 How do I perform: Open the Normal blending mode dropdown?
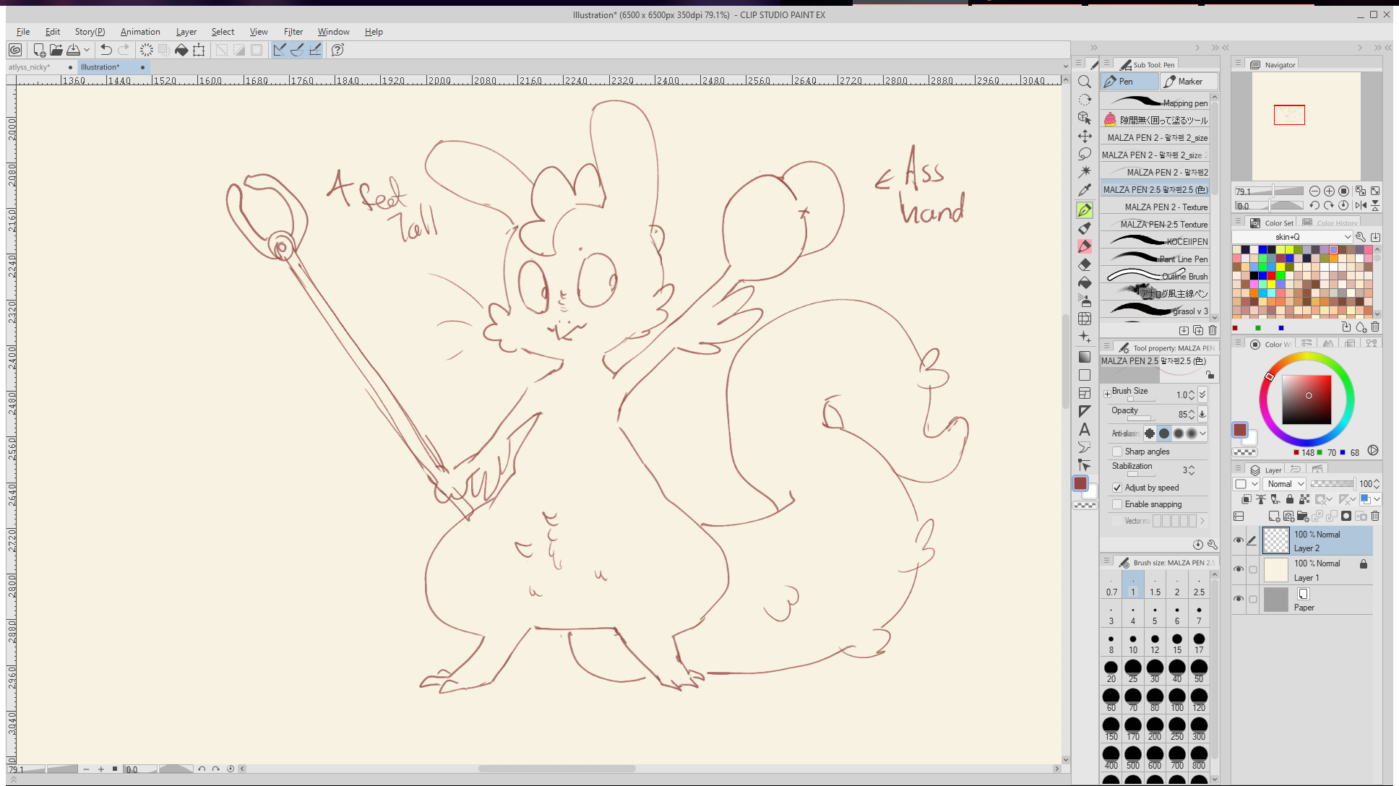(x=1285, y=484)
